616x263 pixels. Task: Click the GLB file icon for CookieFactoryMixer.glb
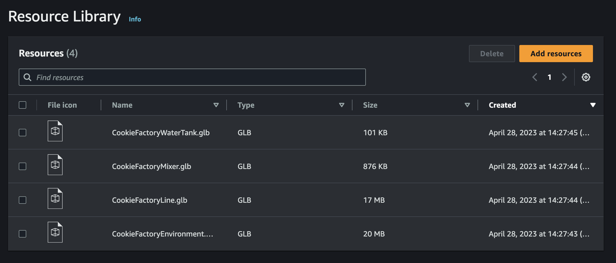point(55,165)
